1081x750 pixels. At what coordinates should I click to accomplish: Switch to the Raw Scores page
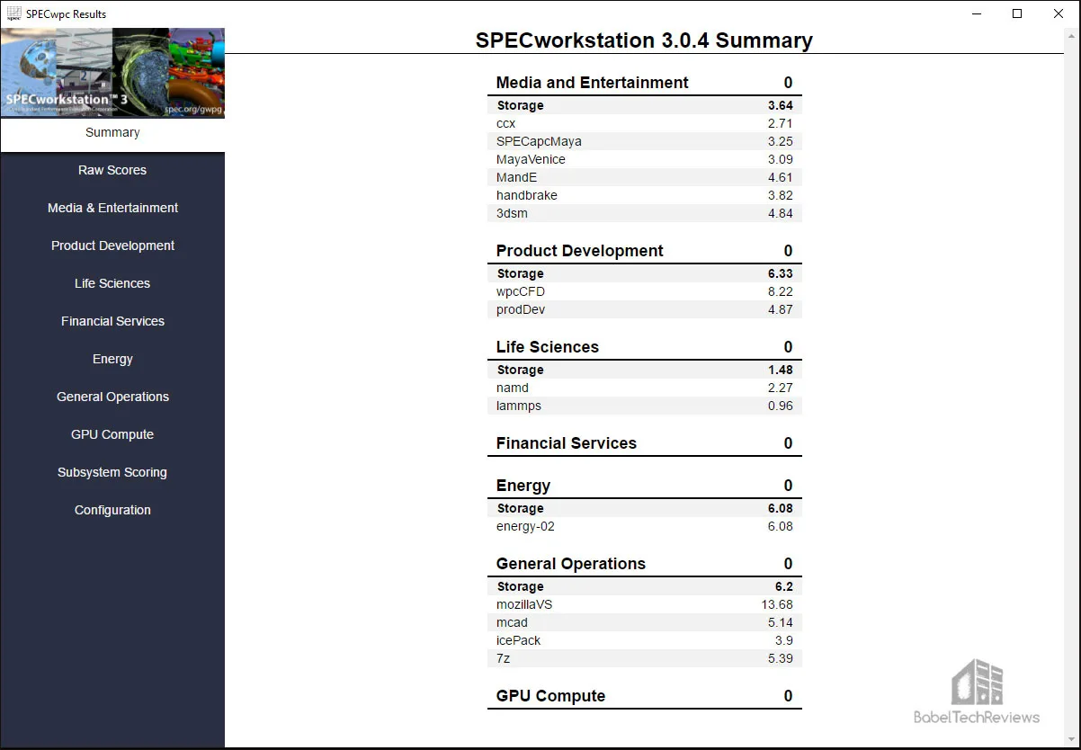coord(112,170)
